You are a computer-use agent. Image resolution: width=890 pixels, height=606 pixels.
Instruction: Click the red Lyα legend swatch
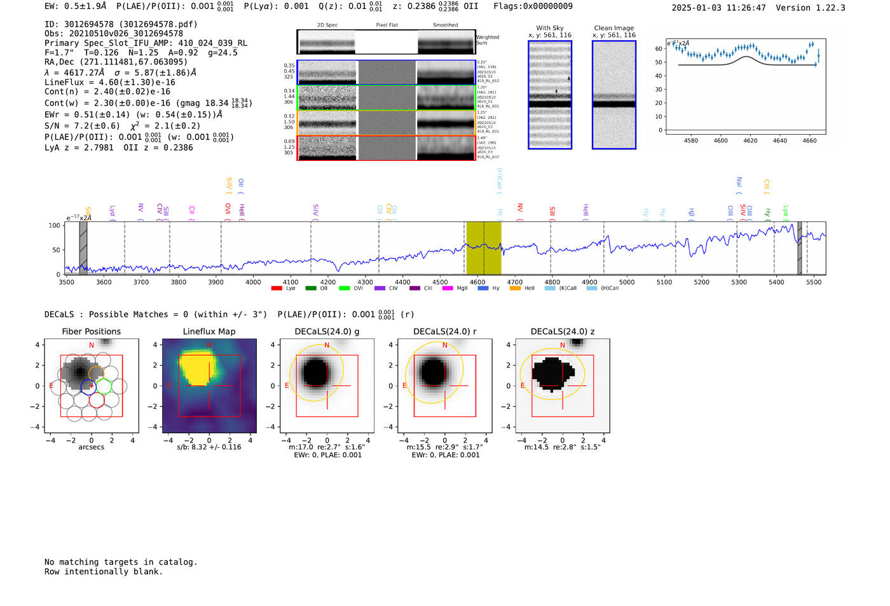[277, 288]
